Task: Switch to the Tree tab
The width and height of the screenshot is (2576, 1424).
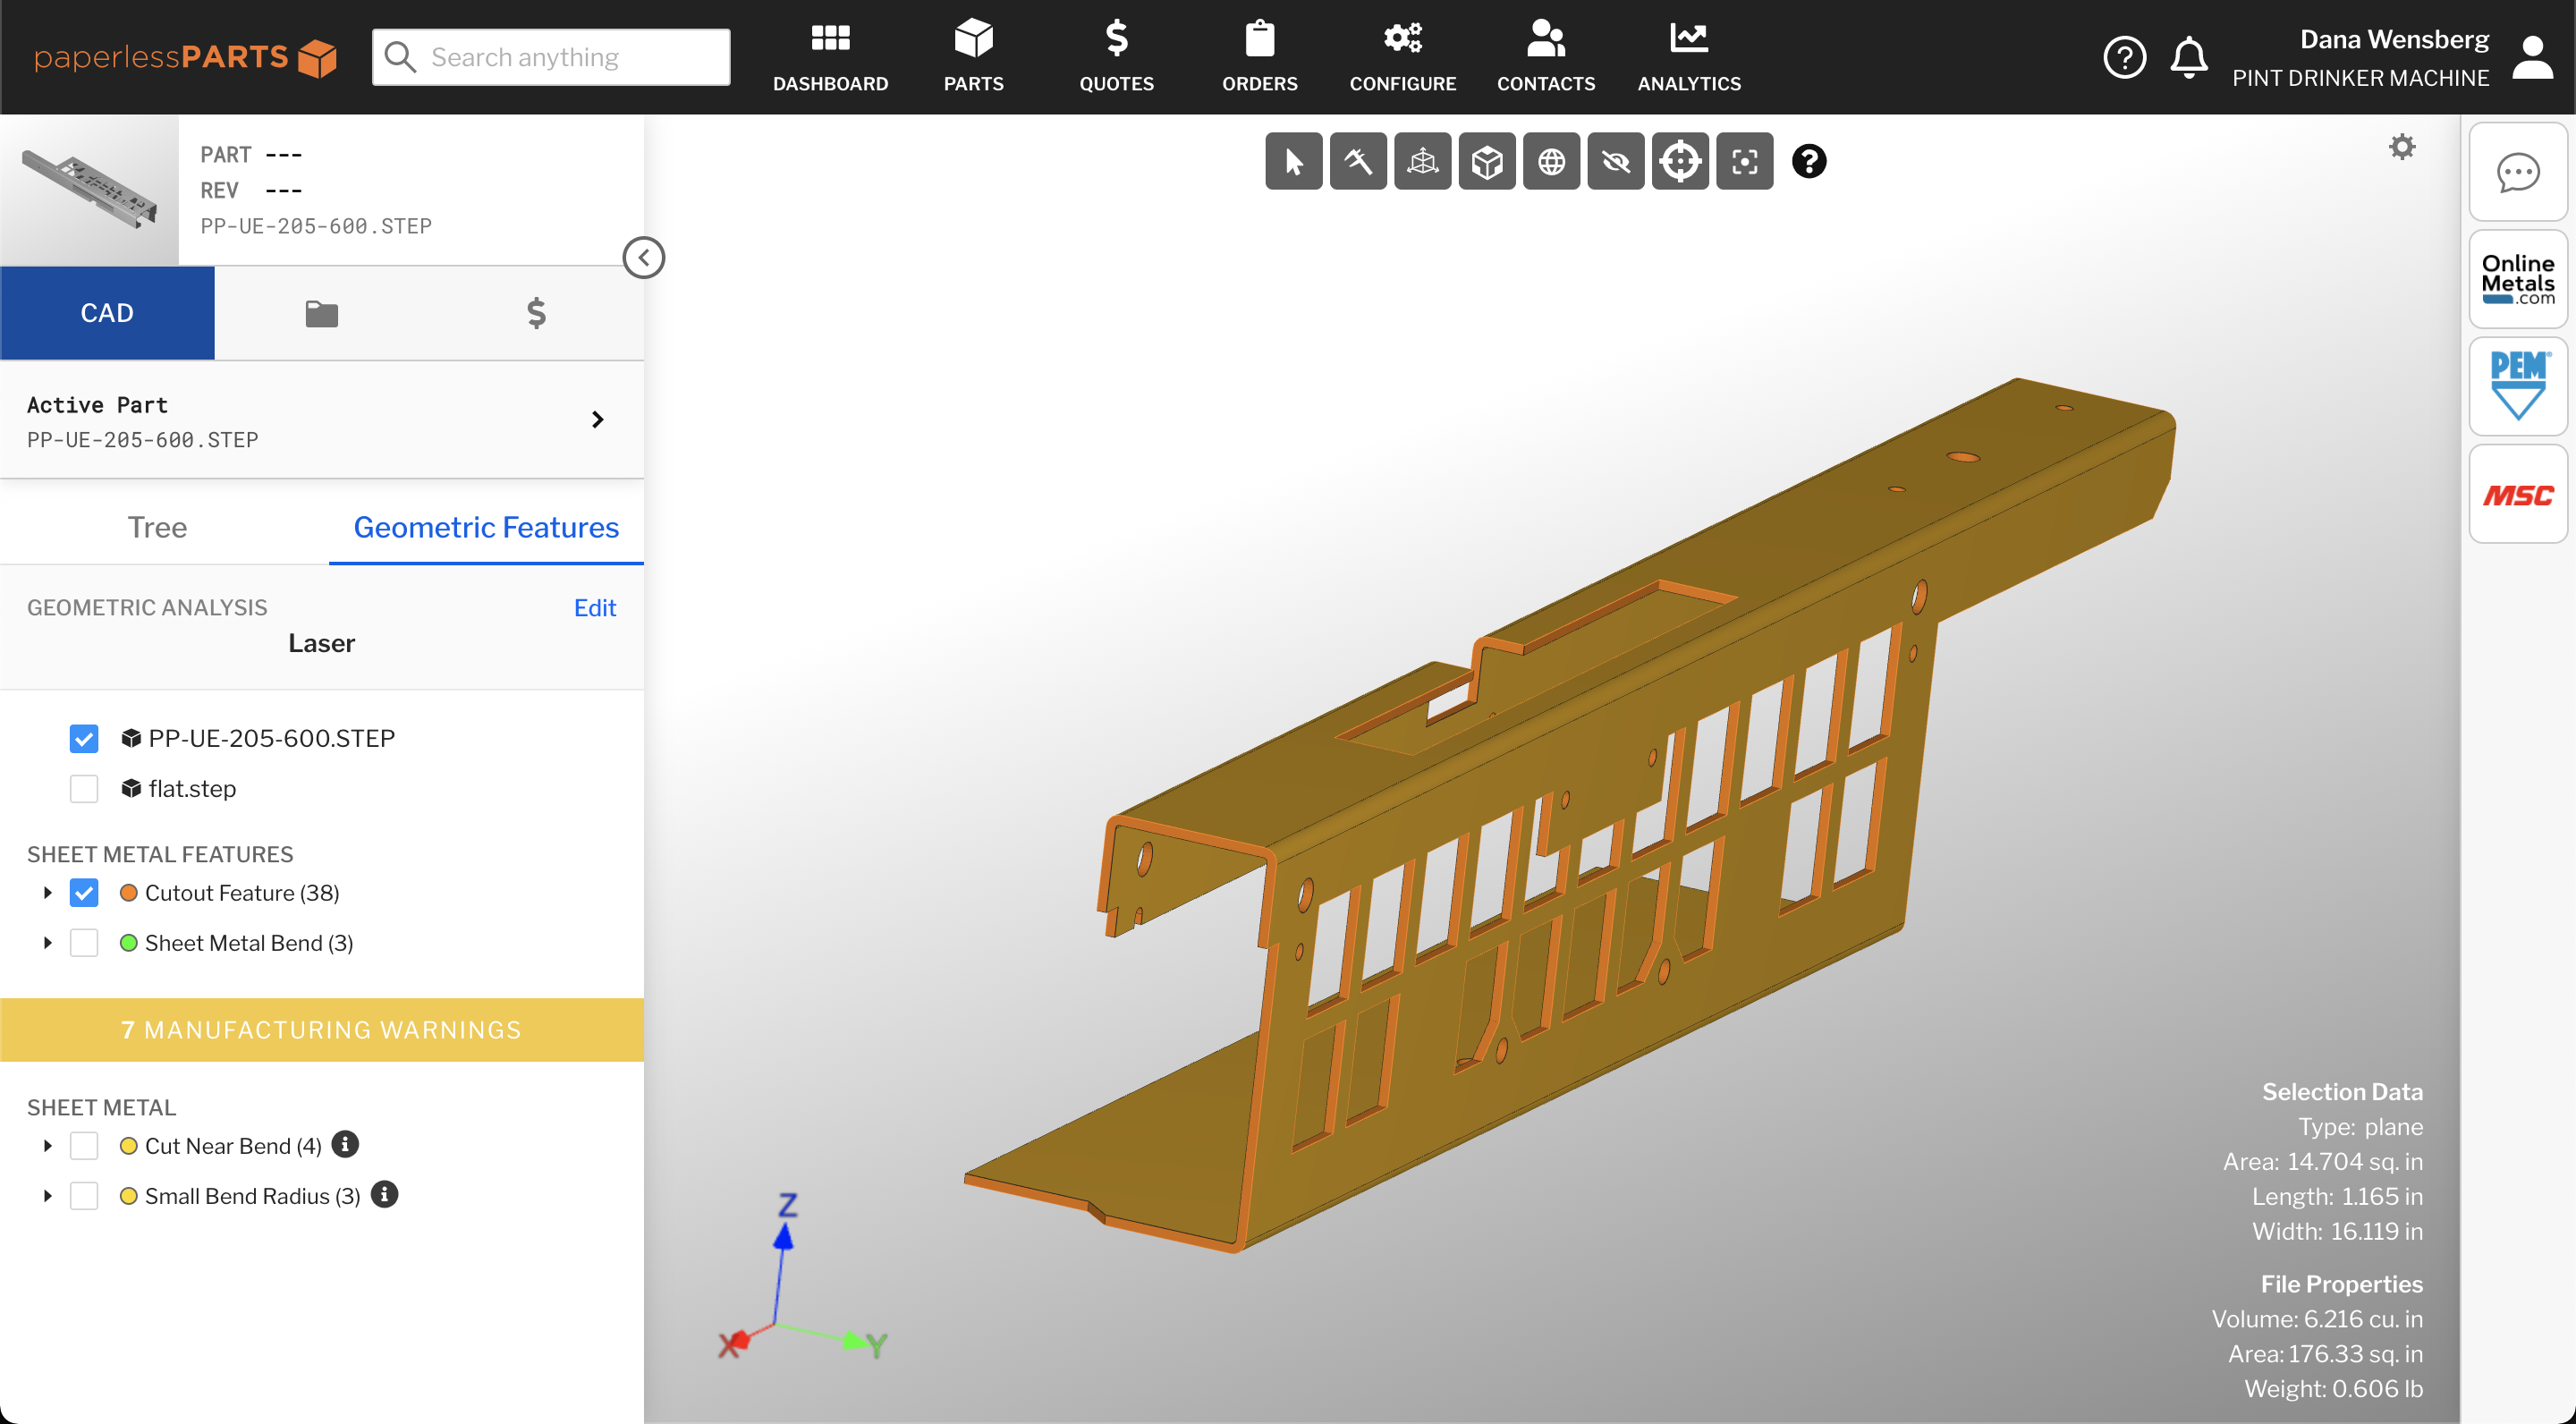Action: 157,527
